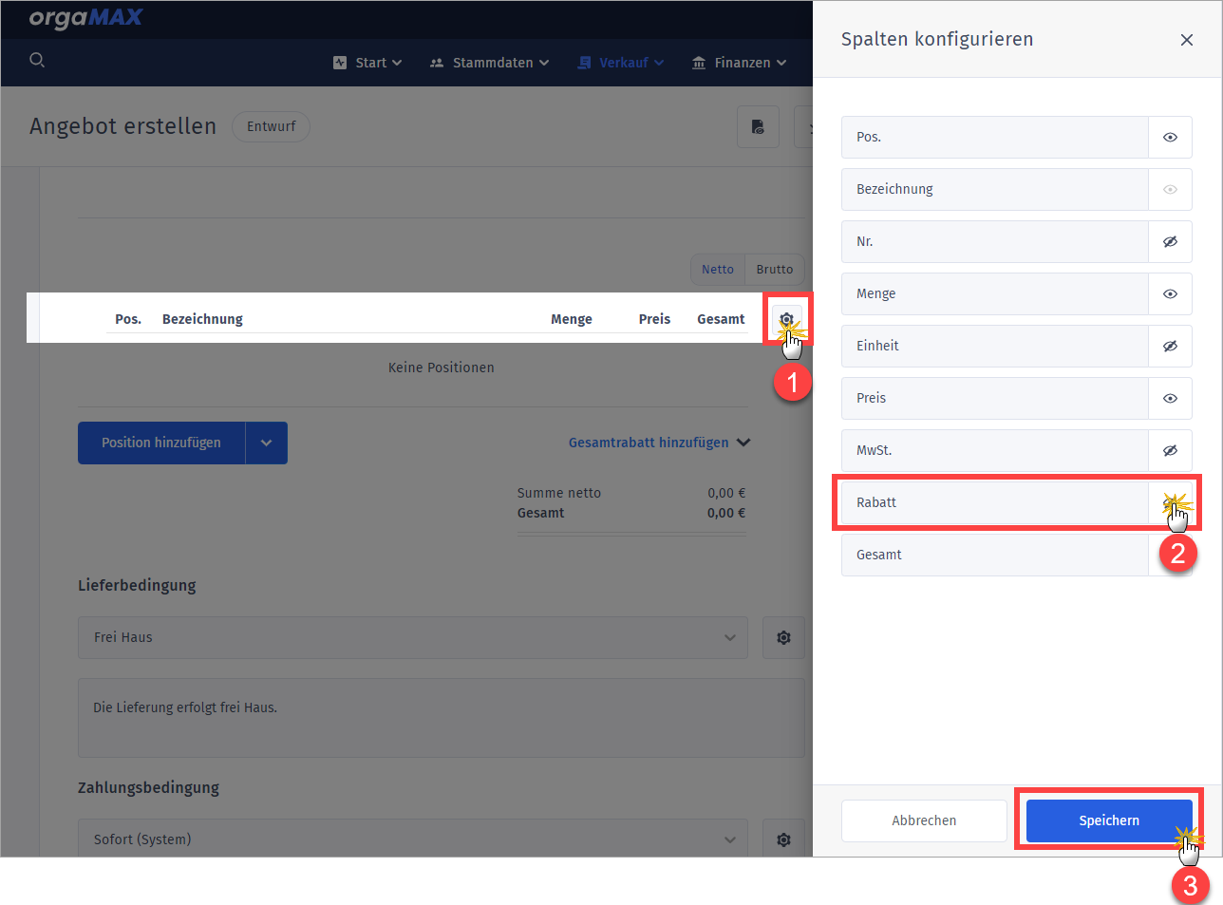Click the orgaMAX logo
This screenshot has height=905, width=1223.
tap(85, 17)
